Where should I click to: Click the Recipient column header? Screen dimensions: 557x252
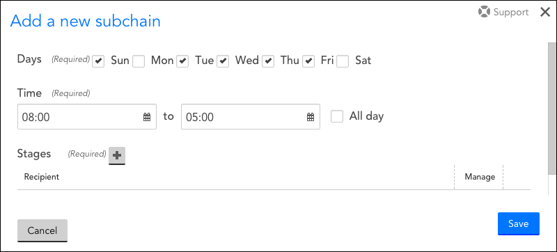coord(42,177)
